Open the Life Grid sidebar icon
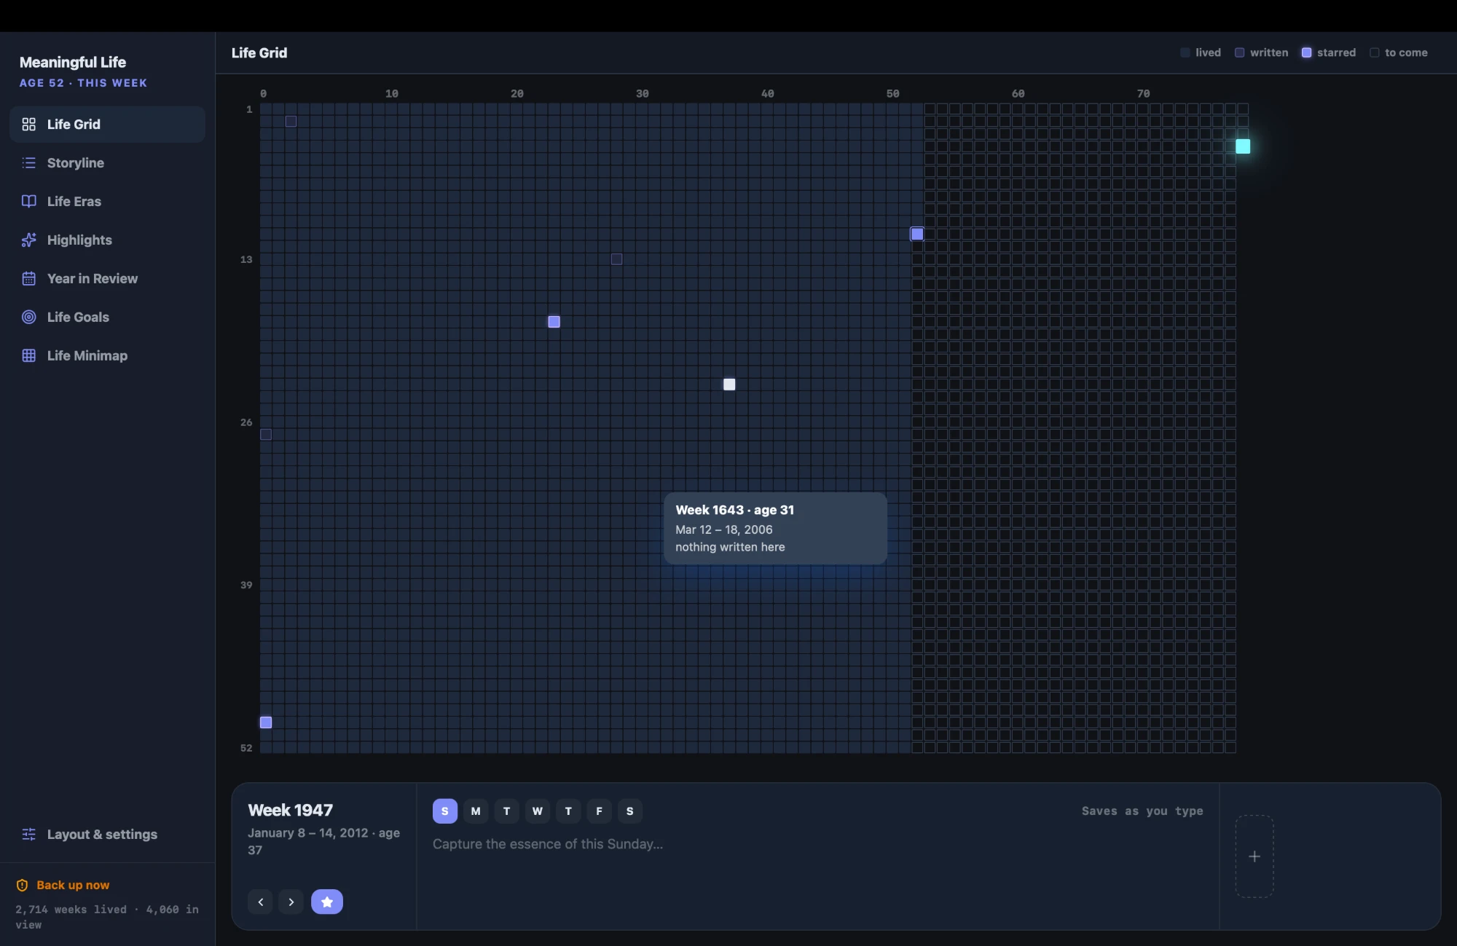The width and height of the screenshot is (1457, 946). [29, 125]
